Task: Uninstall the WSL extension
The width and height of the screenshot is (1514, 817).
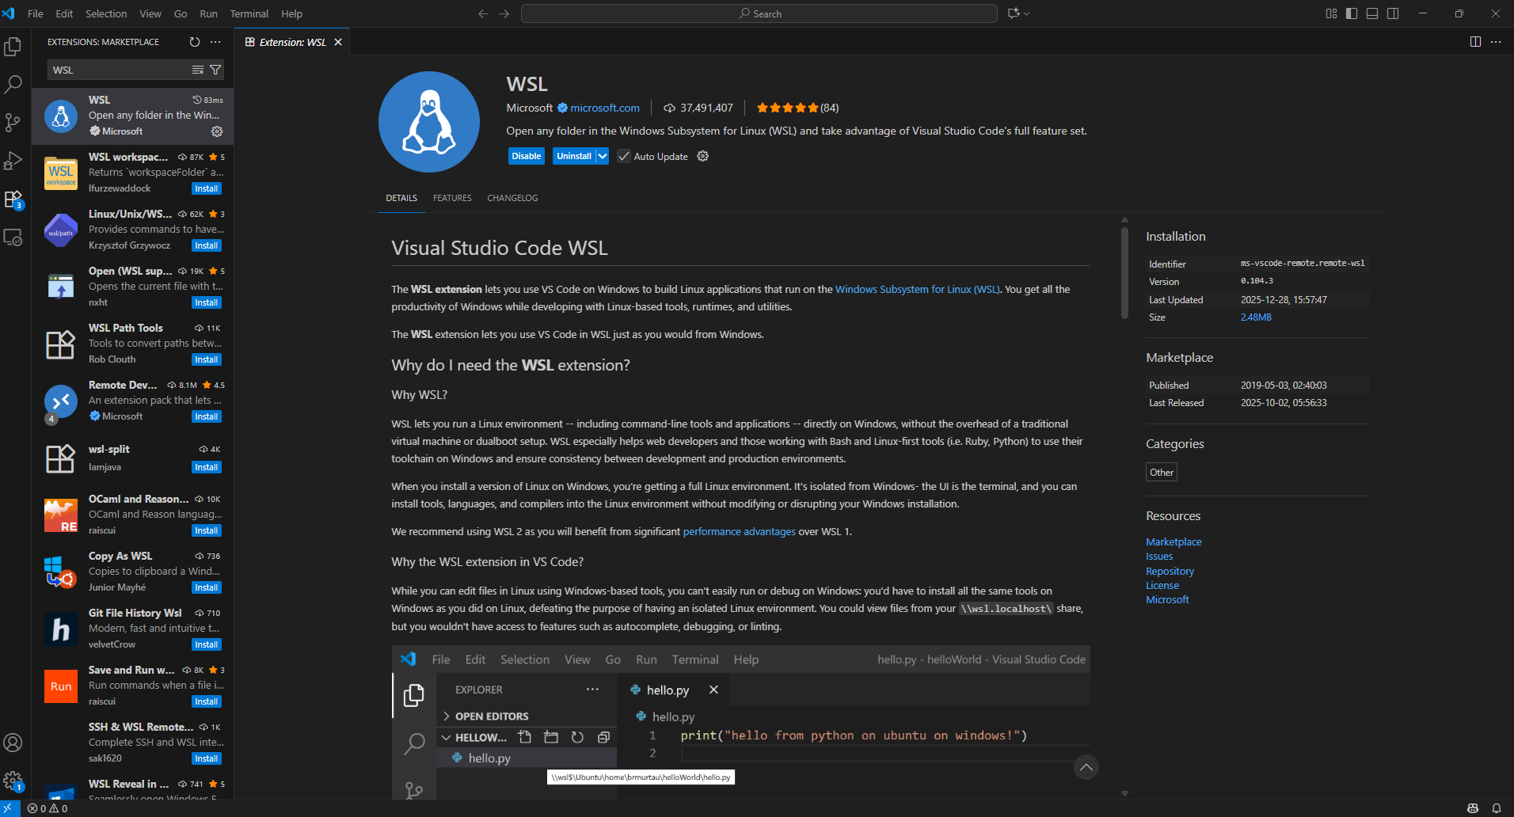Action: (574, 156)
